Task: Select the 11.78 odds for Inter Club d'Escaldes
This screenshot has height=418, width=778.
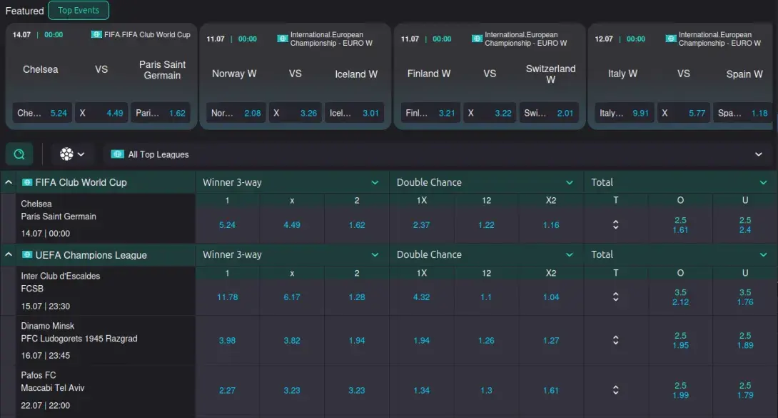Action: [227, 297]
